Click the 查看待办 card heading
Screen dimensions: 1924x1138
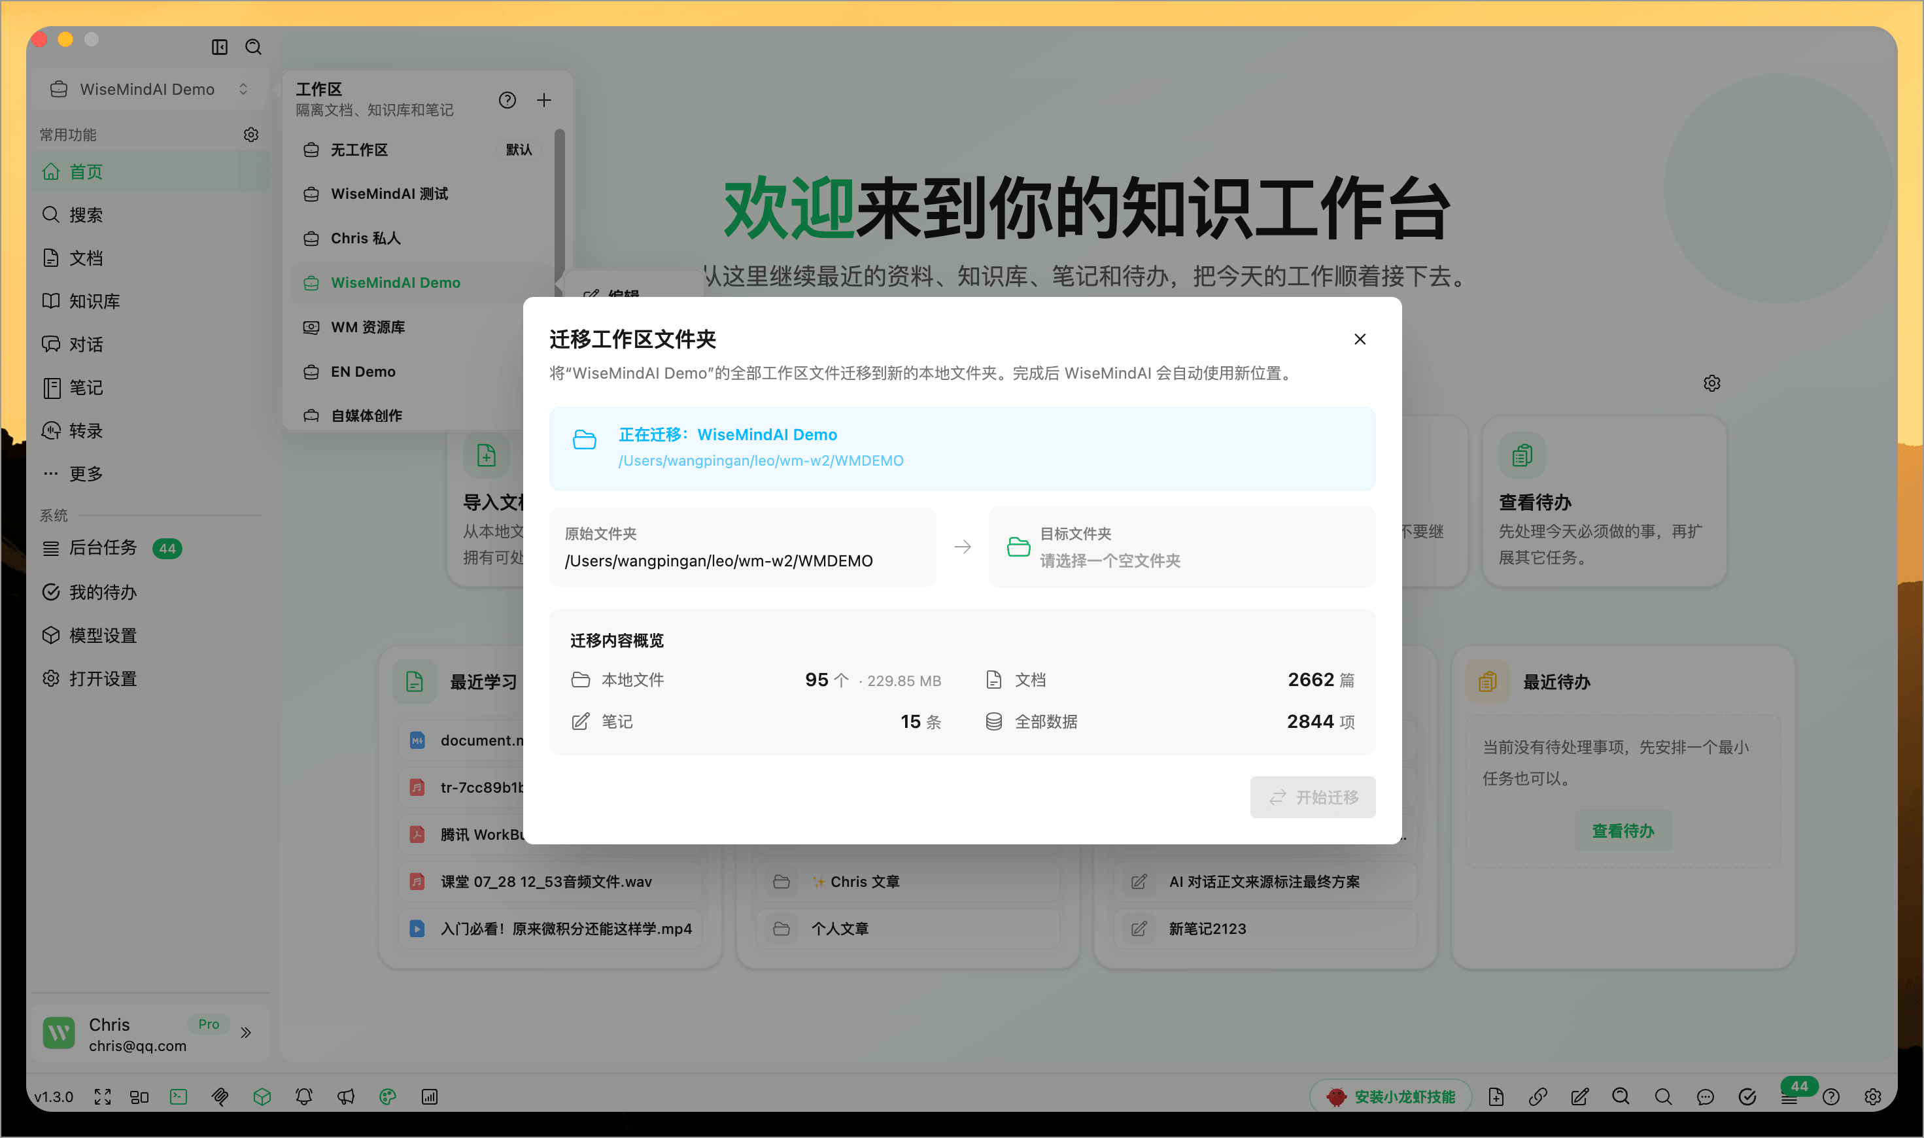(x=1536, y=502)
